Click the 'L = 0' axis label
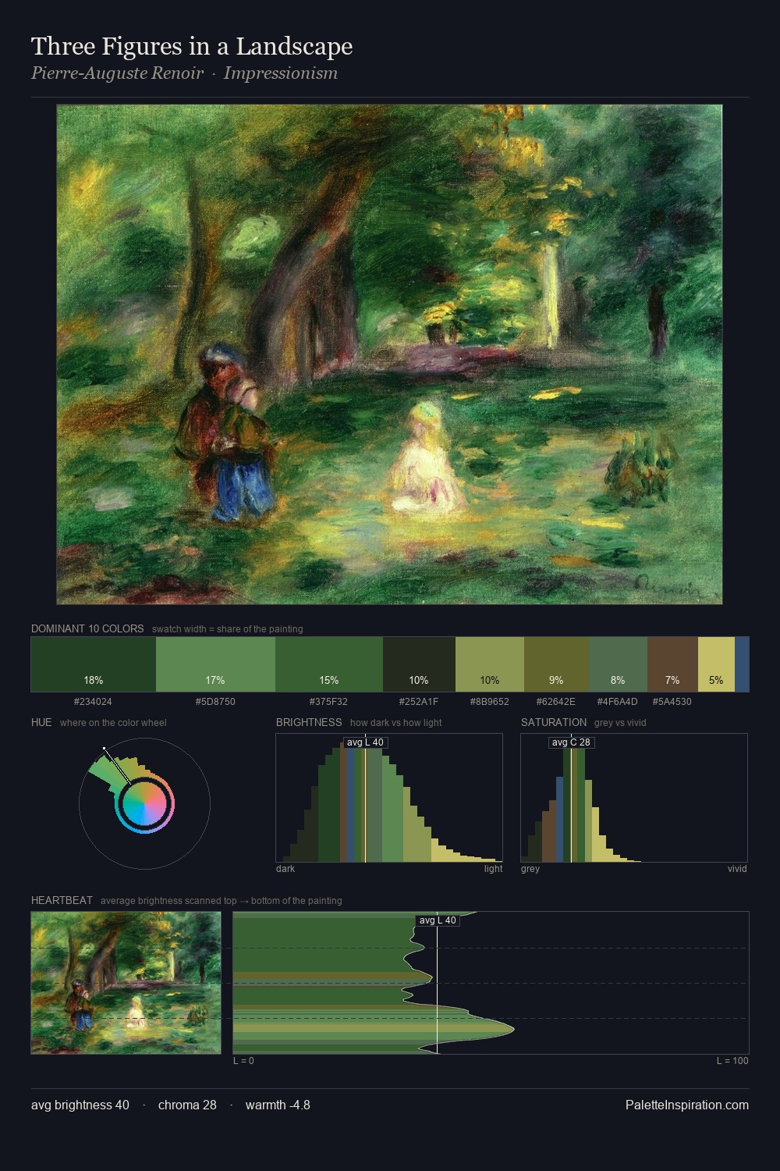This screenshot has width=780, height=1171. coord(243,1061)
